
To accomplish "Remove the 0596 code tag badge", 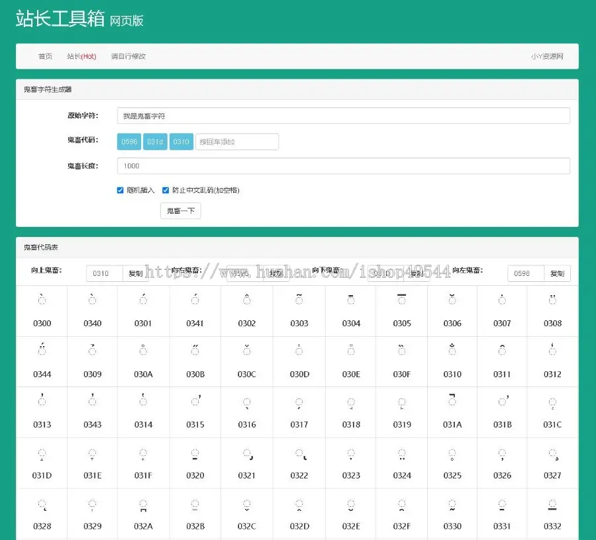I will [x=128, y=142].
